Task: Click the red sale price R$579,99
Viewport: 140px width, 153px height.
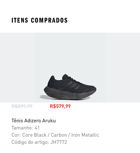Action: point(60,106)
